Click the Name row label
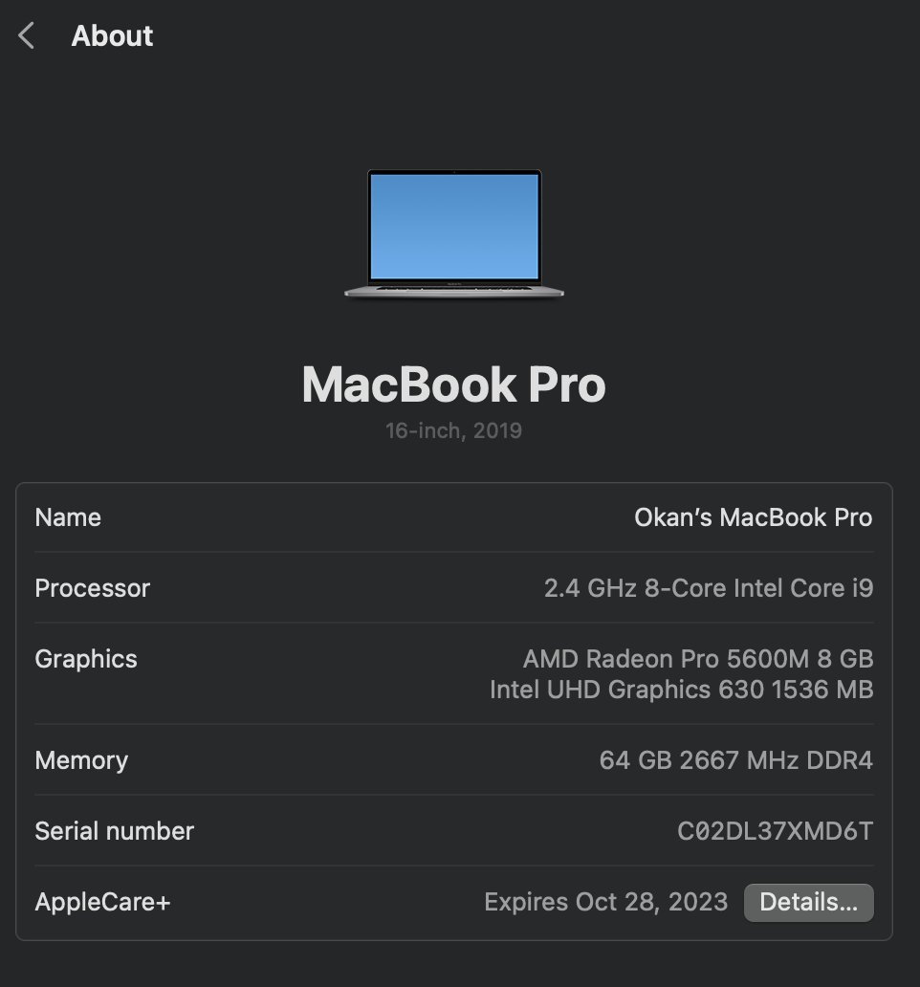Screen dimensions: 920x987 click(x=68, y=517)
